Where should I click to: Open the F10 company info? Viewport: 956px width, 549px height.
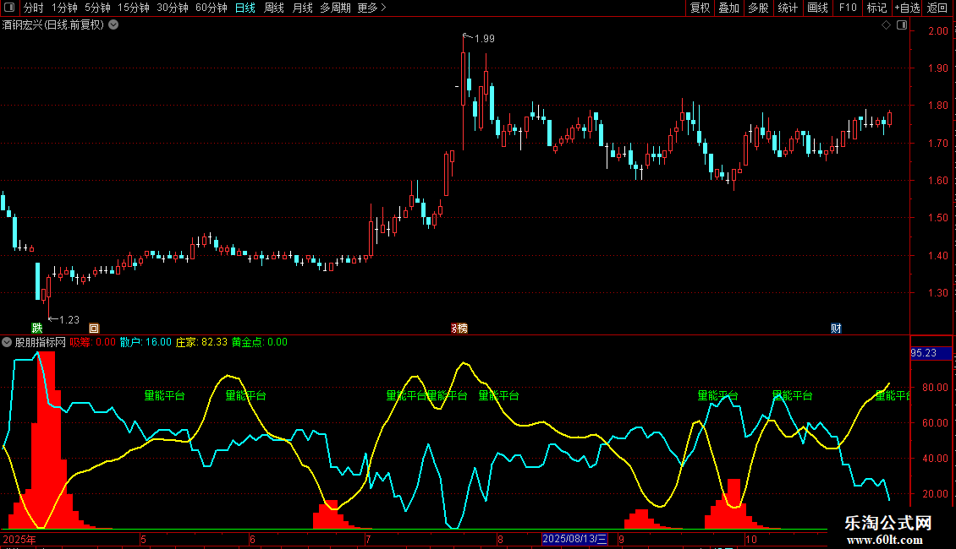pyautogui.click(x=848, y=8)
